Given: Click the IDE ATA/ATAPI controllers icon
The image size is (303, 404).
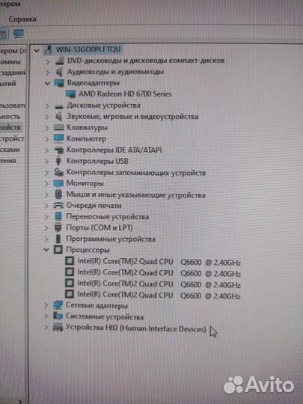Looking at the screenshot, I should 59,150.
